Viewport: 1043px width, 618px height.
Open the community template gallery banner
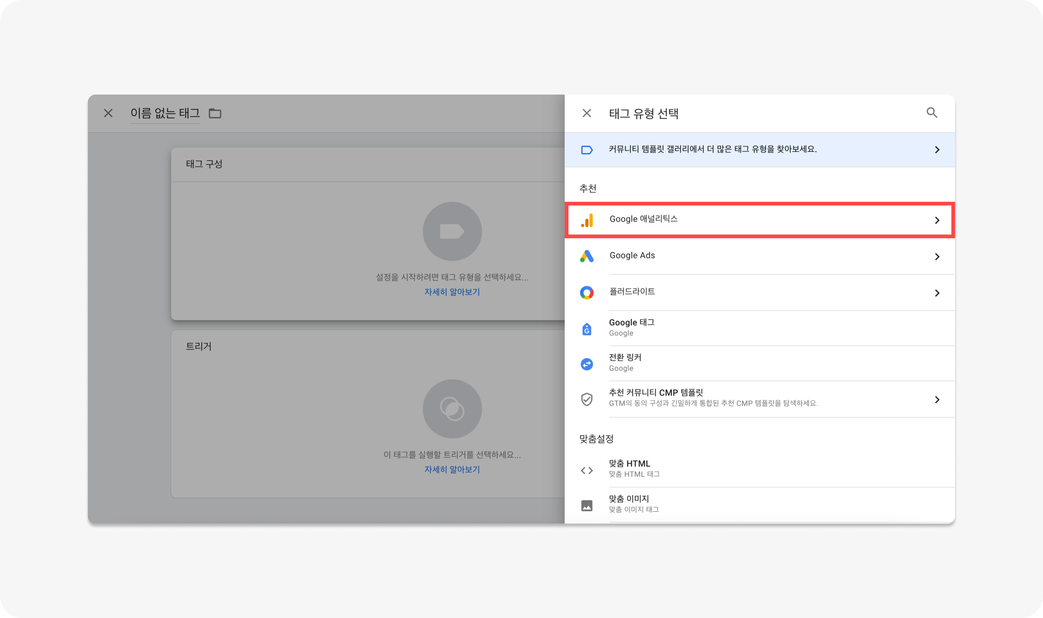pos(759,150)
